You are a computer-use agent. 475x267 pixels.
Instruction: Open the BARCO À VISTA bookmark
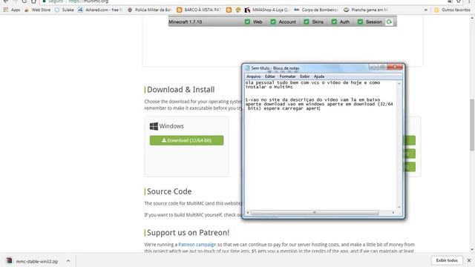(199, 10)
